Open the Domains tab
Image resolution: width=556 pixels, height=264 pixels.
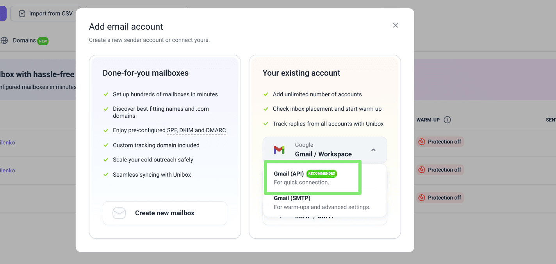pos(24,41)
